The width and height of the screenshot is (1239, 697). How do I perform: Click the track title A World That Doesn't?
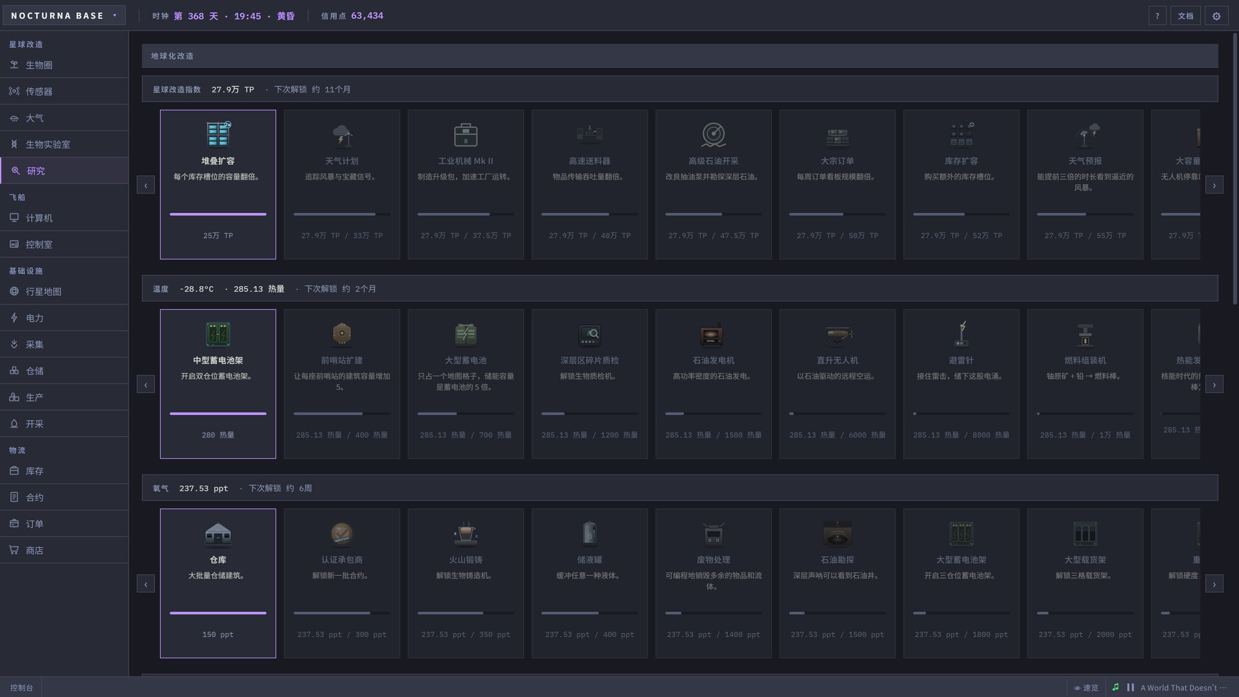coord(1182,688)
